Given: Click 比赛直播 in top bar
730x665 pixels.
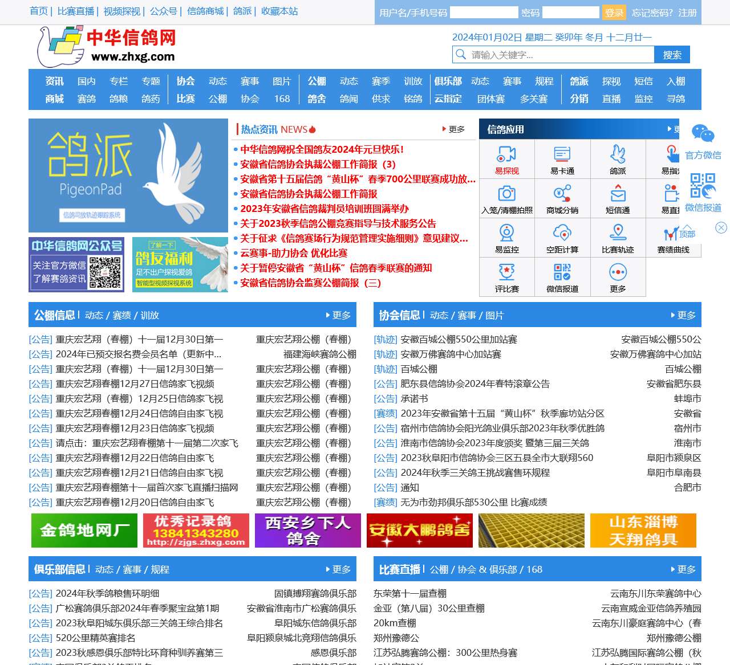Looking at the screenshot, I should [x=76, y=11].
